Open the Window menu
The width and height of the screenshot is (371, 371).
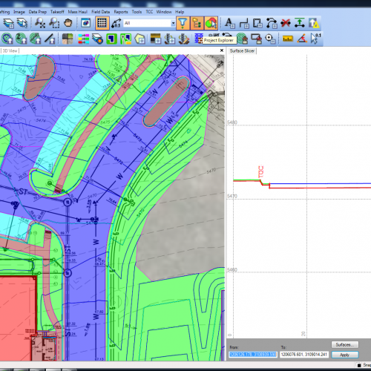(x=164, y=12)
